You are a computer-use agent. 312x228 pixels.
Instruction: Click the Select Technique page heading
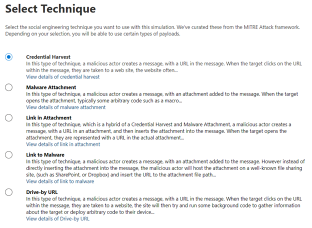click(x=50, y=9)
